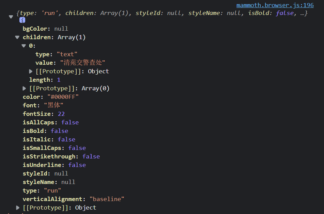Open the mammoth.browser.js:196 source link

point(275,5)
